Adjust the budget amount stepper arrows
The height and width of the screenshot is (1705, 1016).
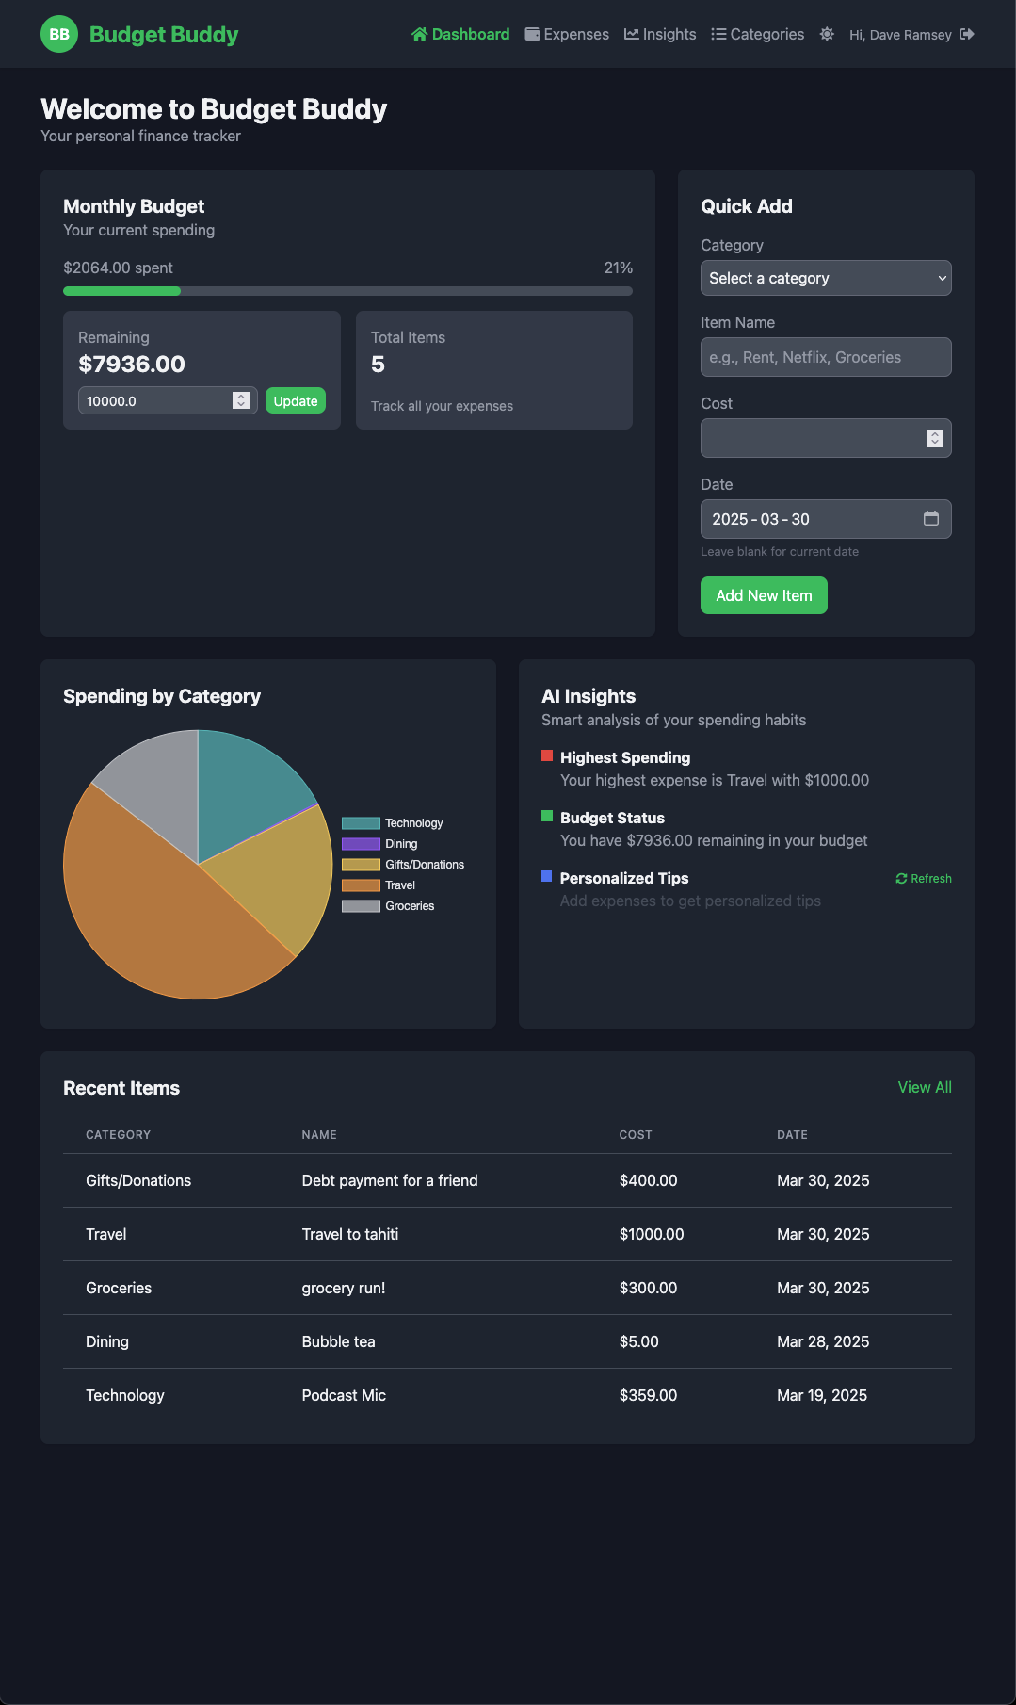241,400
